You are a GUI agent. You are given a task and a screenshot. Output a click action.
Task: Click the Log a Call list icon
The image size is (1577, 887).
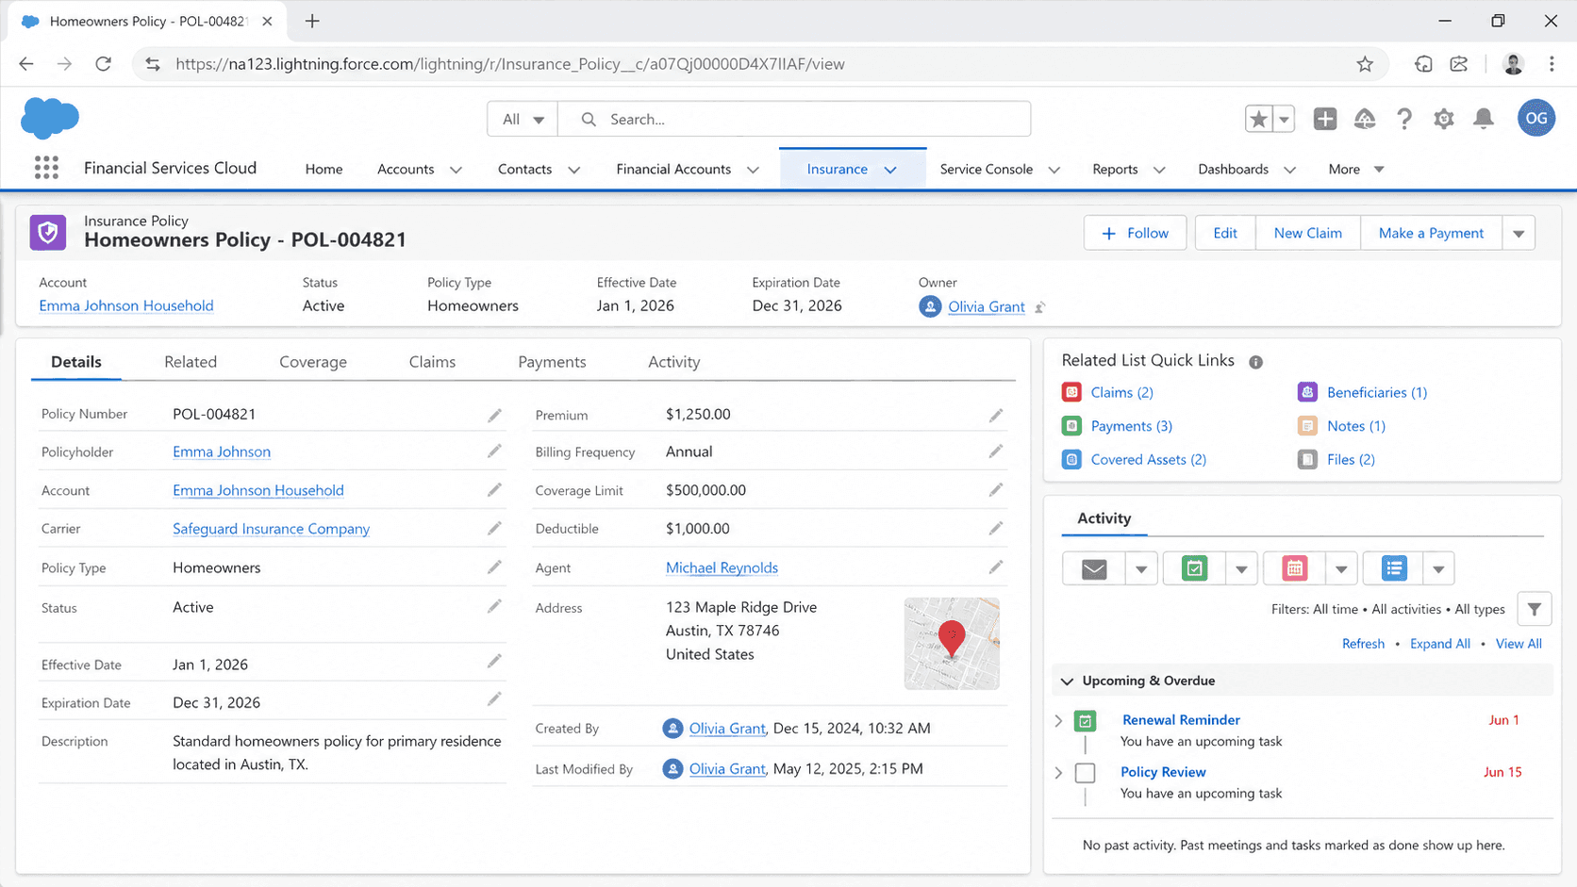(1394, 568)
